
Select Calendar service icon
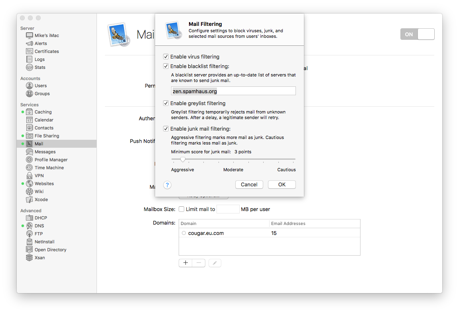pyautogui.click(x=29, y=120)
